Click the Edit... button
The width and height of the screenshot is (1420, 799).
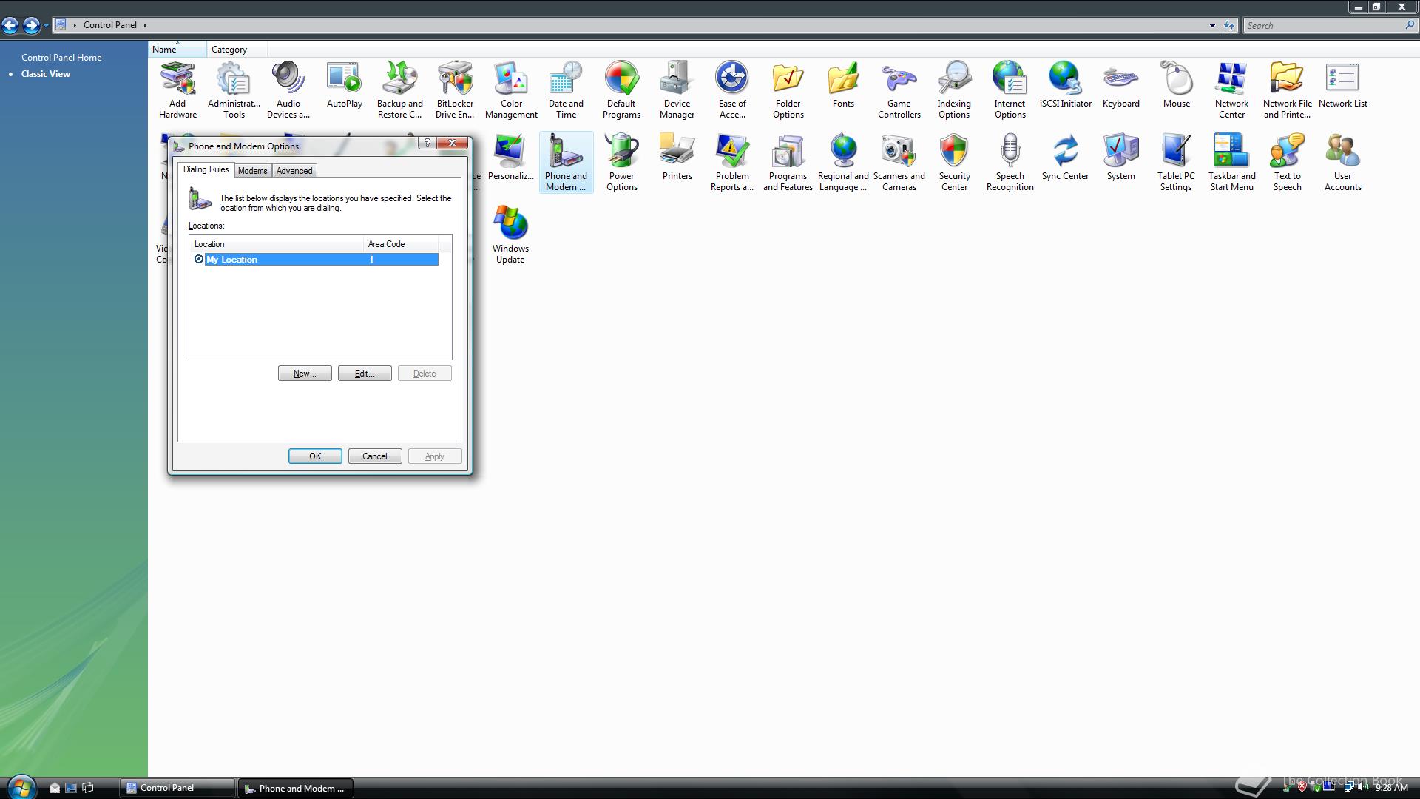pyautogui.click(x=365, y=374)
